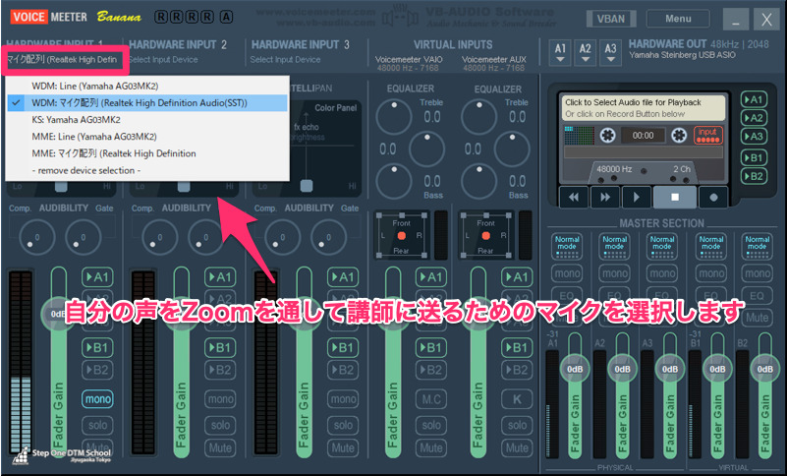
Task: Click Voicemeeter AUX Front/Rear pan box
Action: 485,235
